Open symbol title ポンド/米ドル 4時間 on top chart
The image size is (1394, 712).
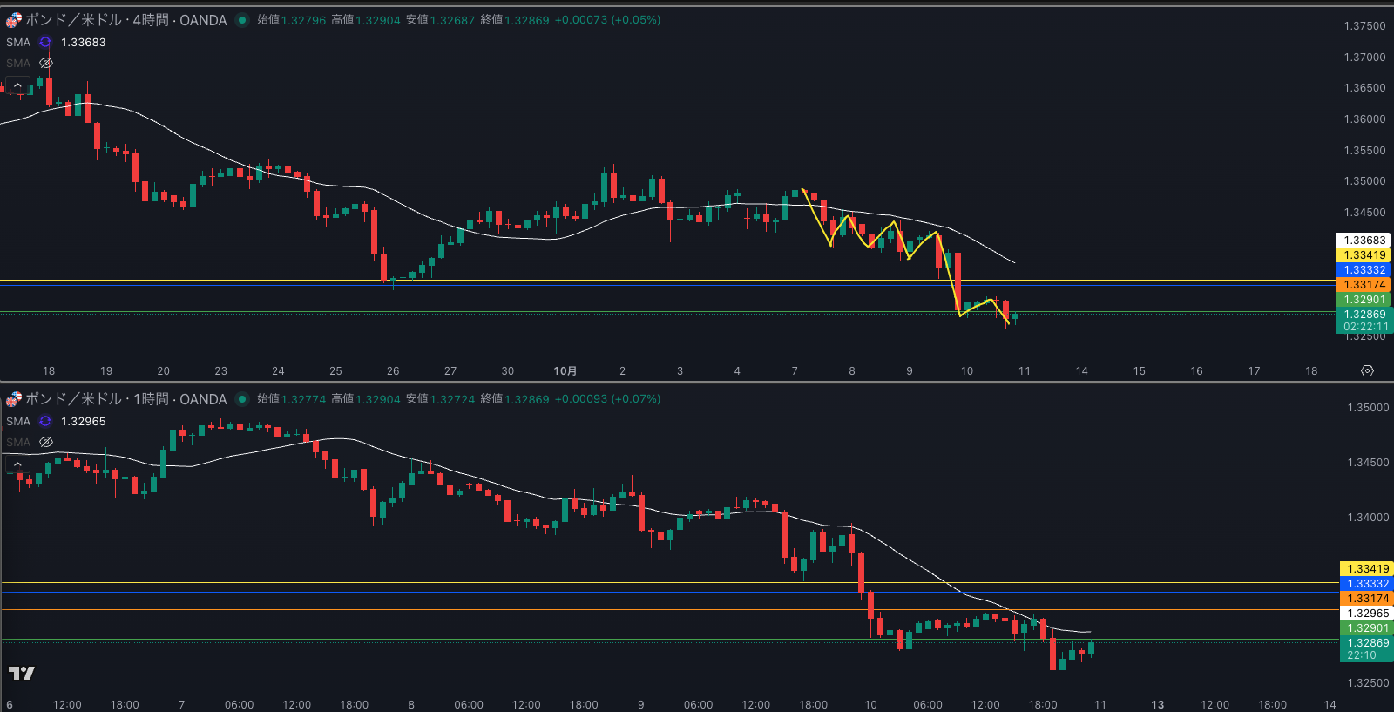pyautogui.click(x=125, y=20)
